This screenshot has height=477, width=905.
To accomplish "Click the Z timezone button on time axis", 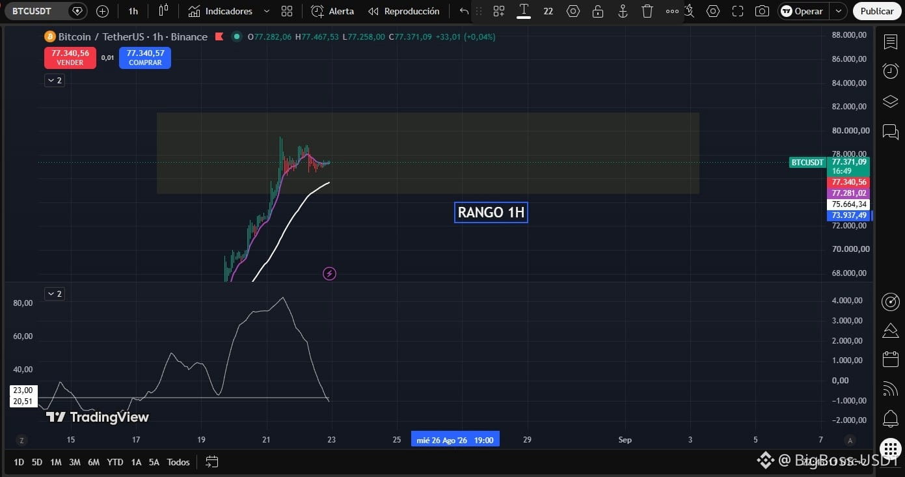I will tap(21, 440).
